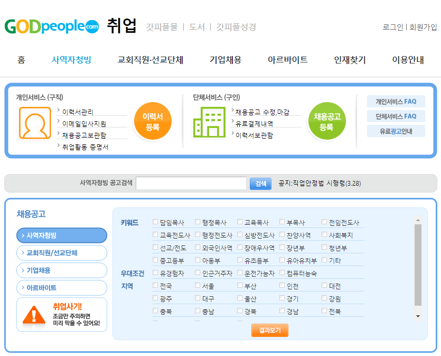Open the 단체서비스 FAQ button
This screenshot has height=356, width=441.
click(x=396, y=116)
